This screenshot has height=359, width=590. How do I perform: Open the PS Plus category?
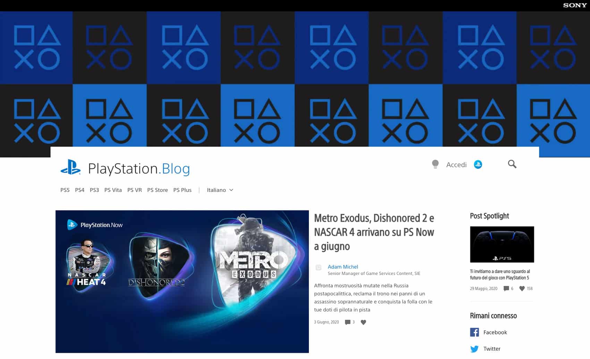pos(182,190)
